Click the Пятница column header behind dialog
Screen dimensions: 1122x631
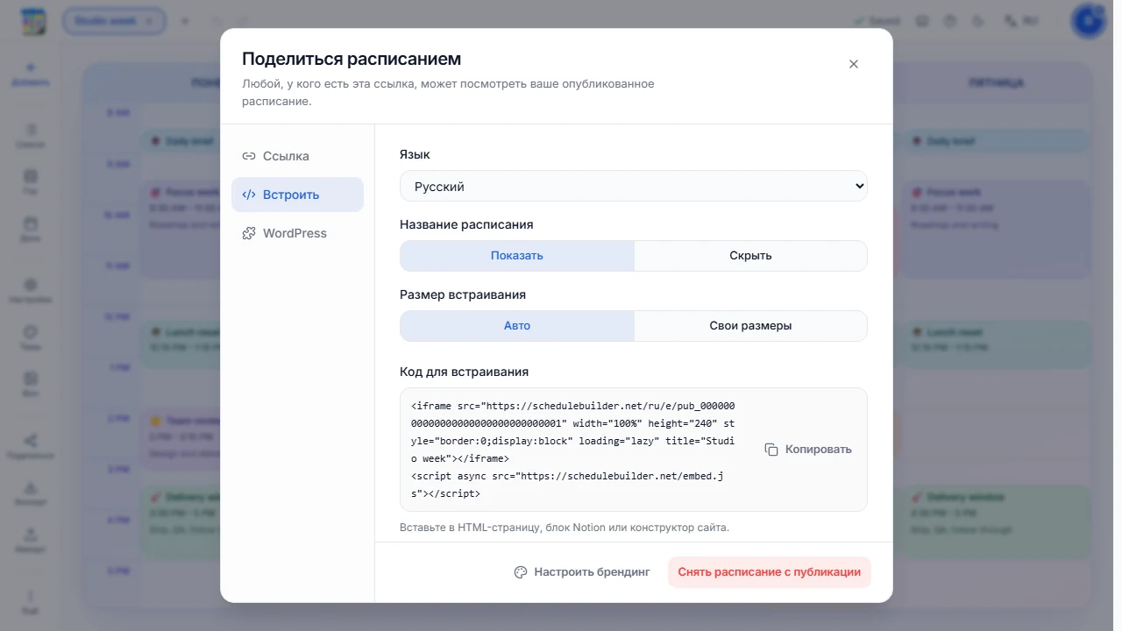pyautogui.click(x=997, y=83)
